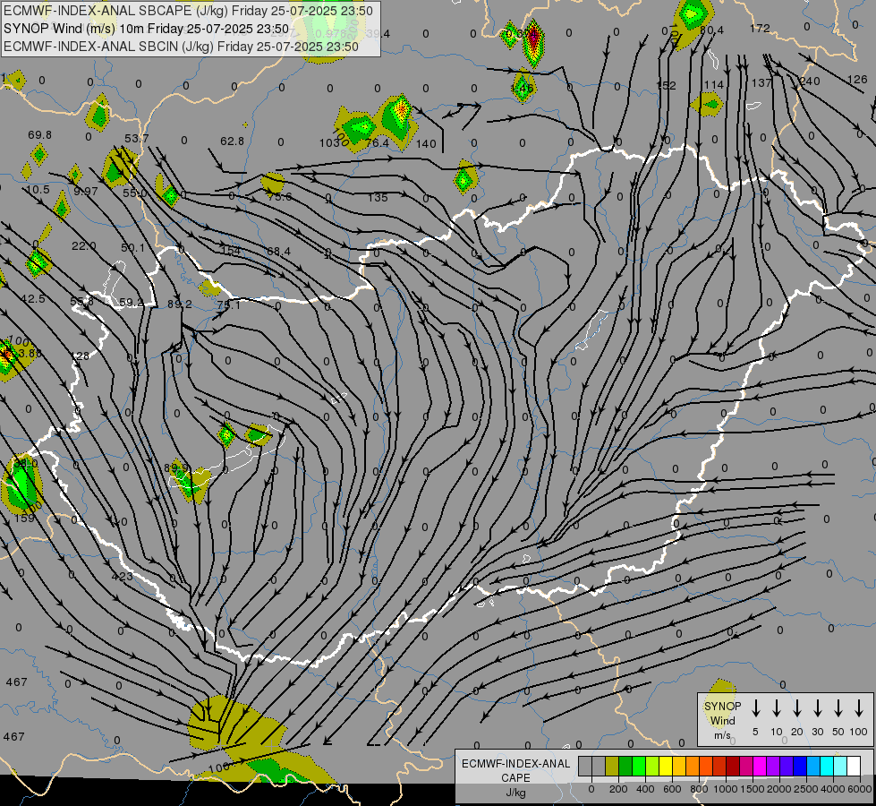Select the olive swatch in the CAPE color scale
The image size is (876, 806).
(x=612, y=766)
